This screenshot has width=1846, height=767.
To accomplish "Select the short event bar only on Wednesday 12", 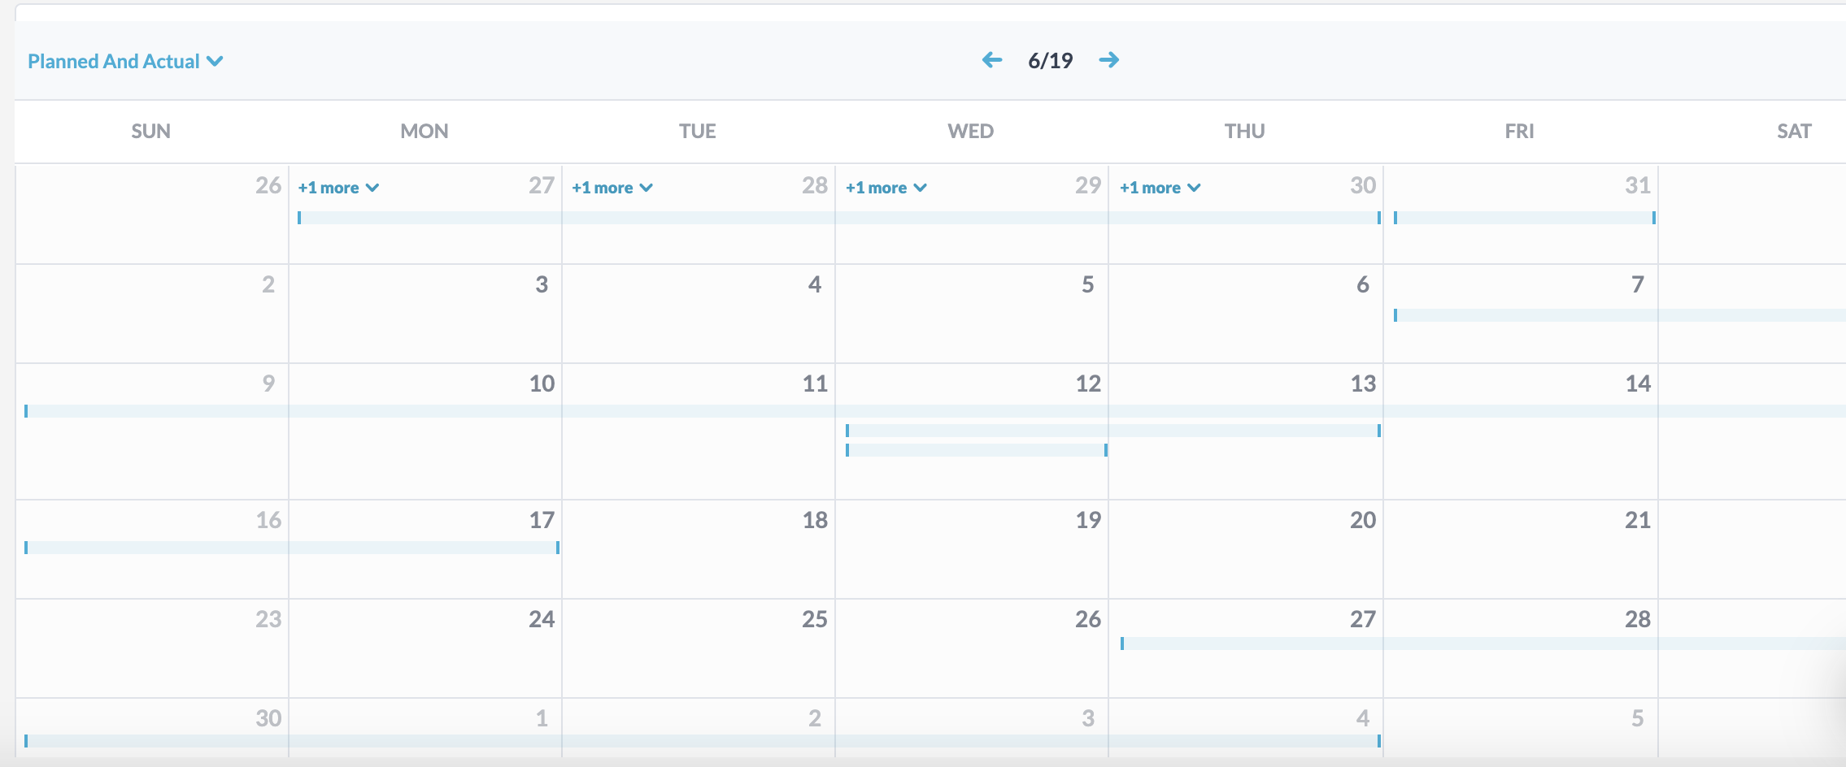I will coord(977,450).
